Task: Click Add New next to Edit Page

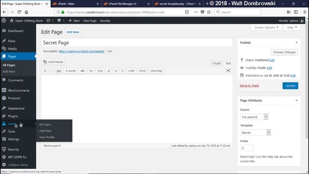Action: (x=73, y=32)
